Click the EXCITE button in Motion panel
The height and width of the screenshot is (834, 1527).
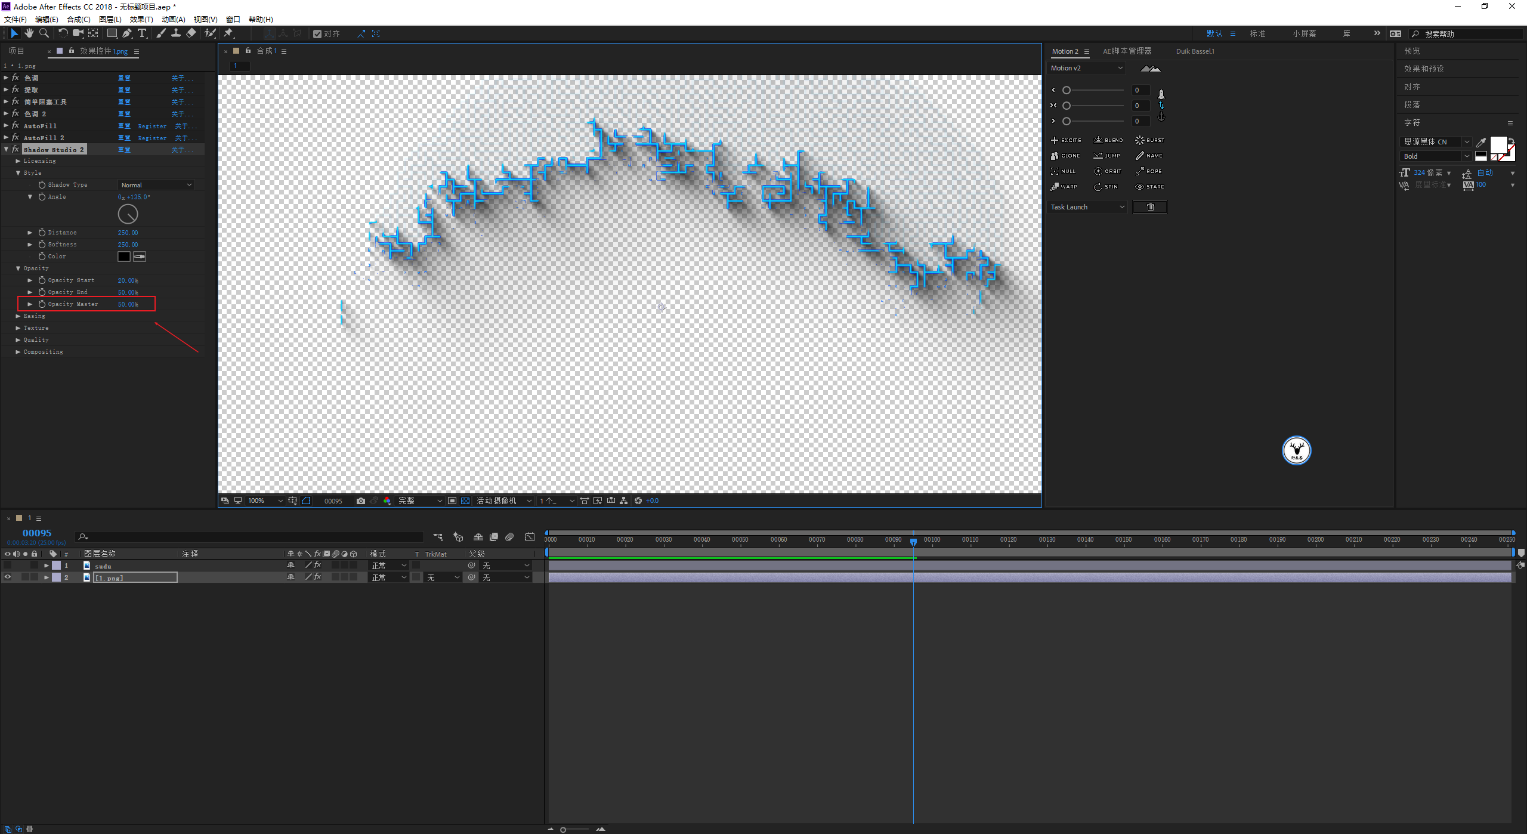(1066, 140)
